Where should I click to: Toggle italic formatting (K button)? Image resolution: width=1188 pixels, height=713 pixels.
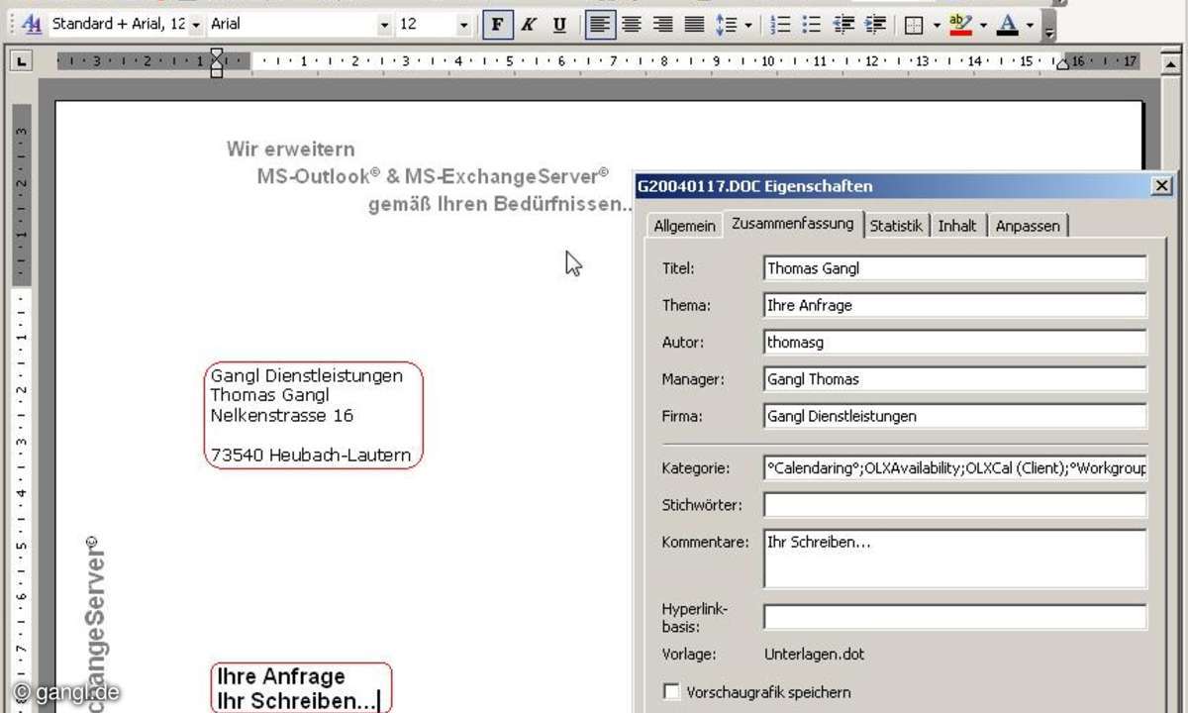point(529,25)
